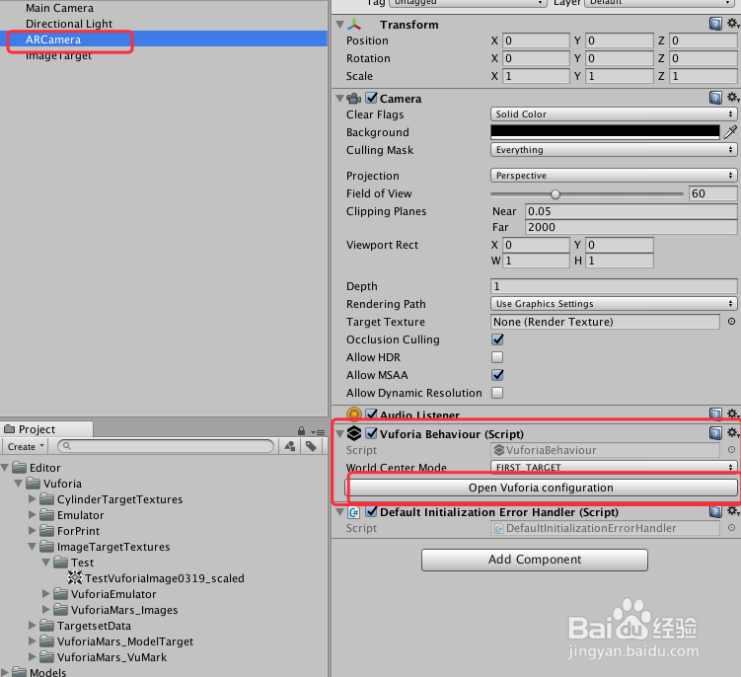The image size is (741, 677).
Task: Enable Allow Dynamic Resolution checkbox
Action: [x=497, y=393]
